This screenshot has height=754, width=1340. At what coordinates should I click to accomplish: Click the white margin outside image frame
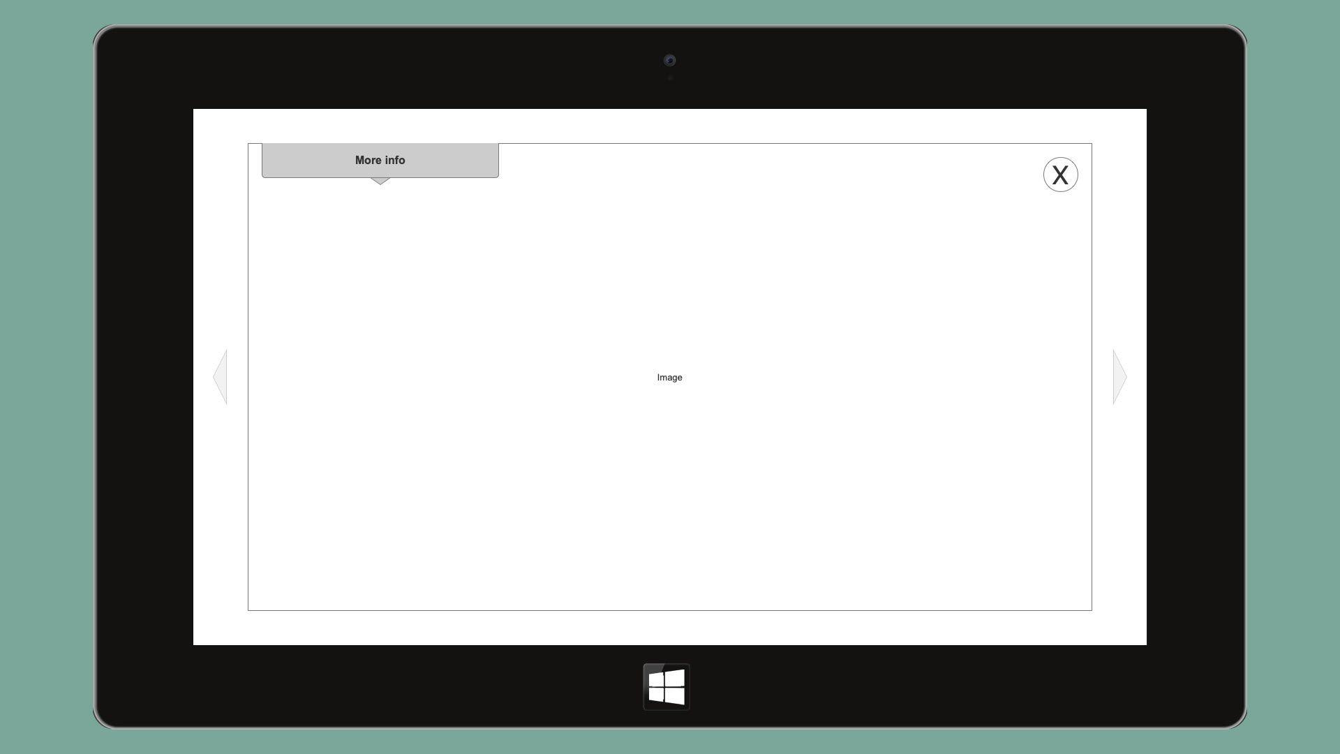pyautogui.click(x=670, y=627)
